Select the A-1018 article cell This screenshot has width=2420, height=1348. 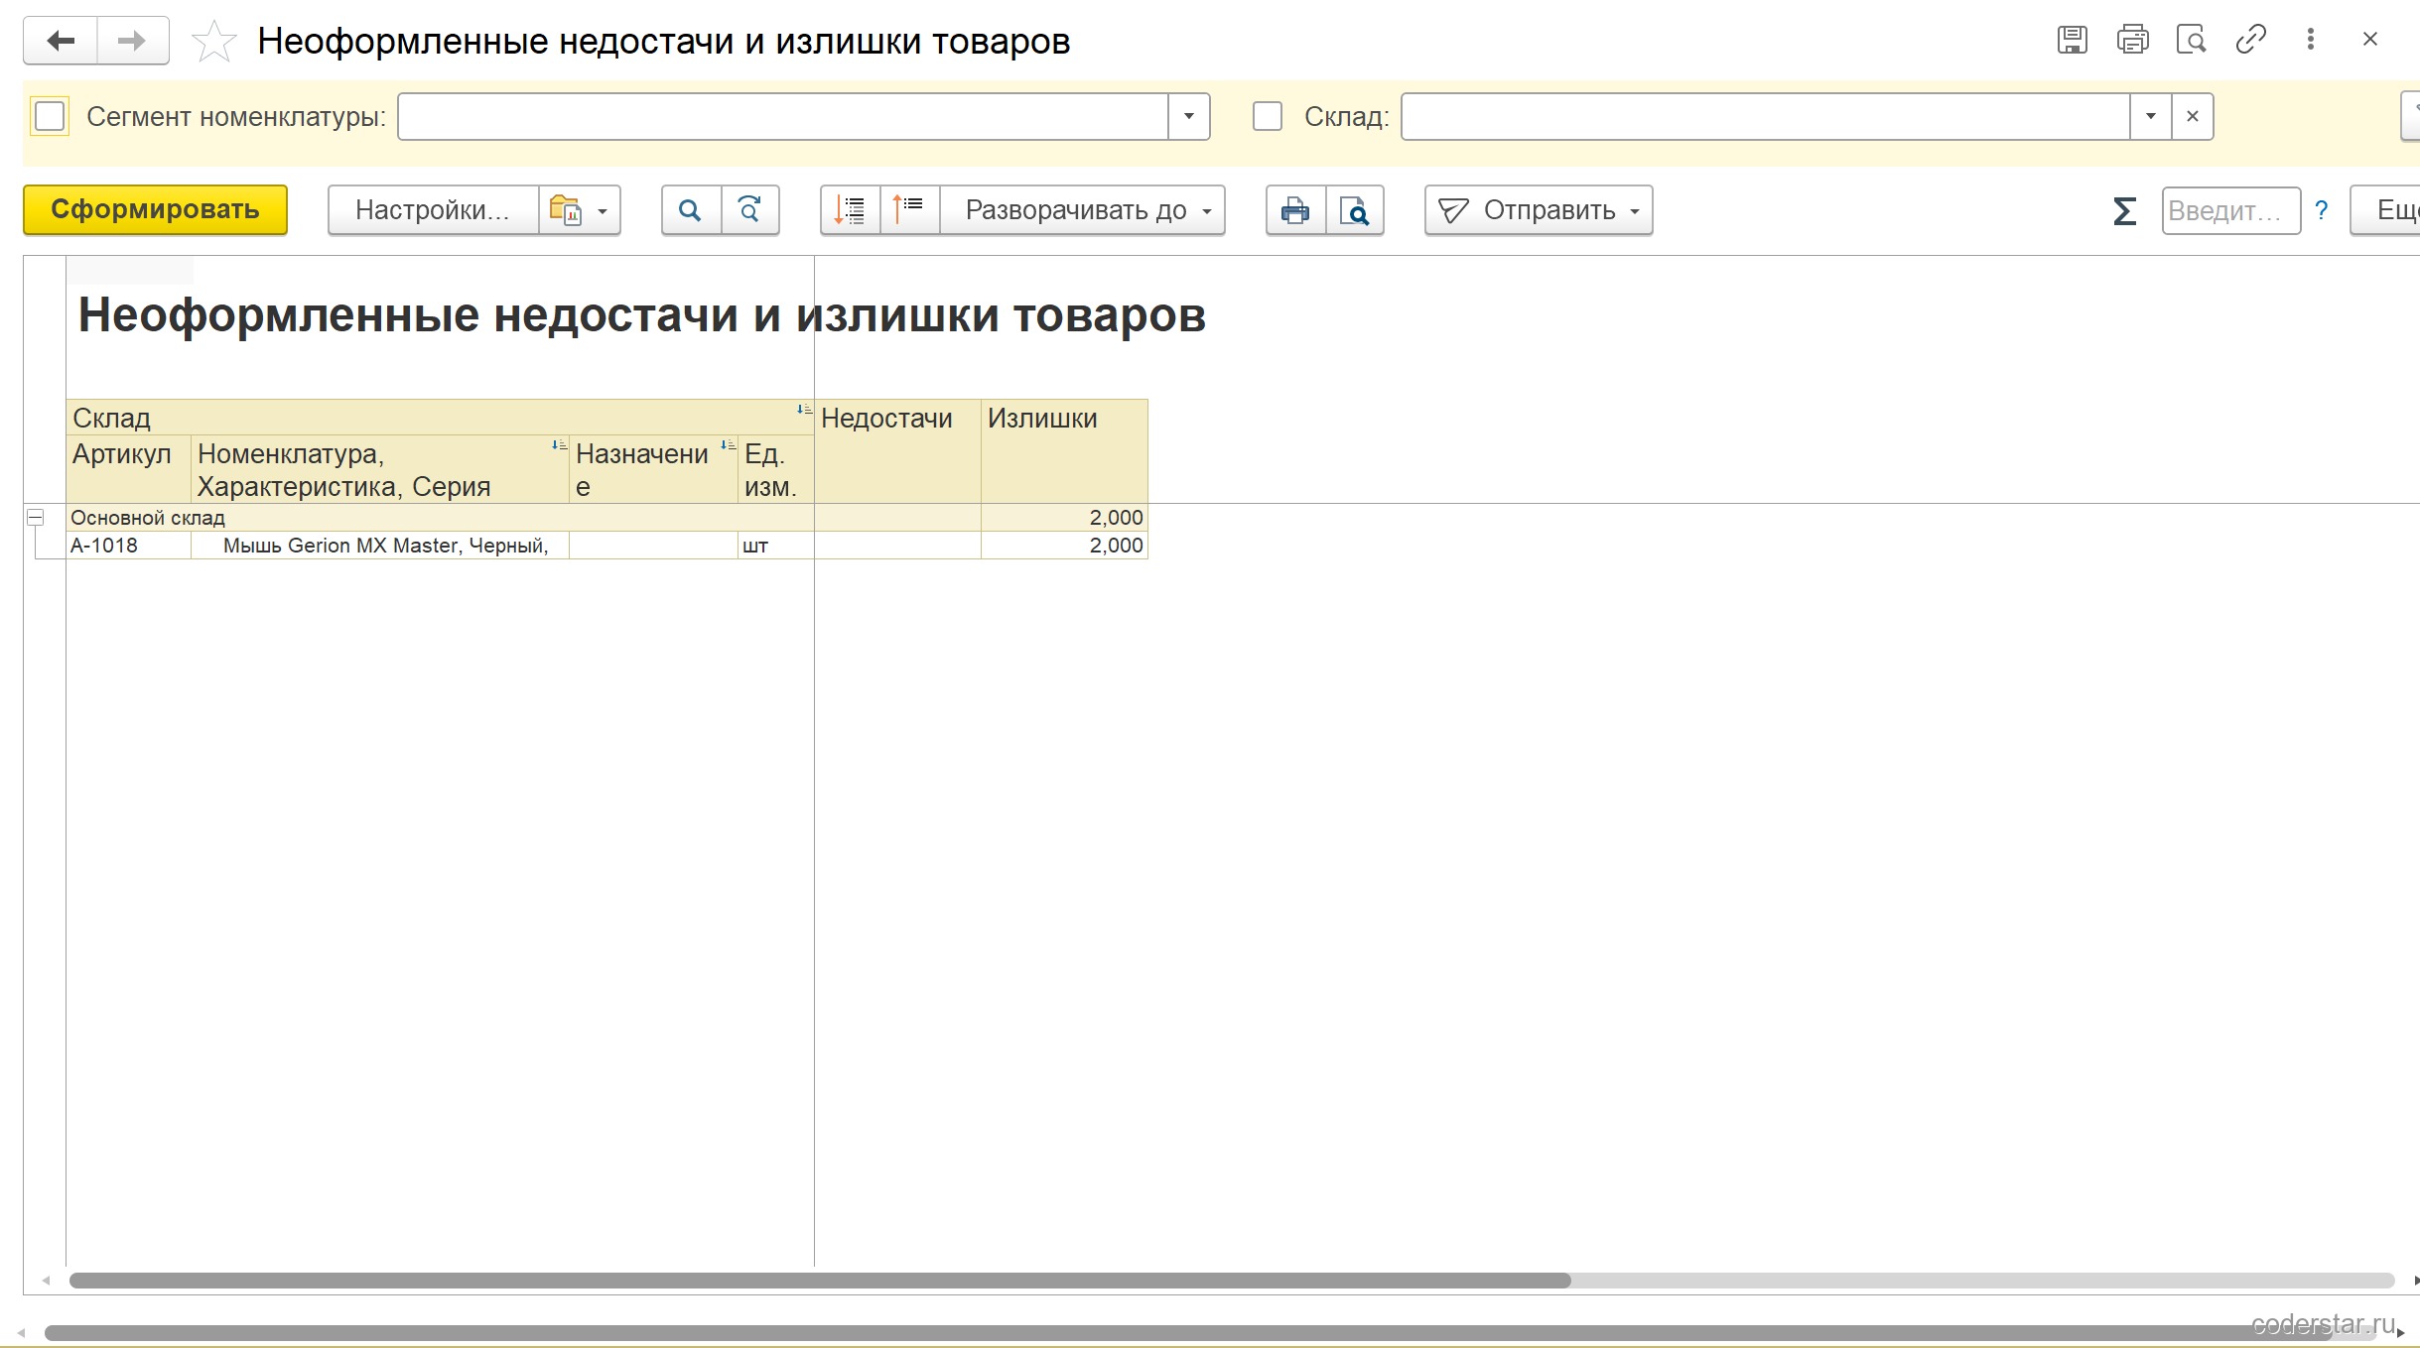pos(128,545)
